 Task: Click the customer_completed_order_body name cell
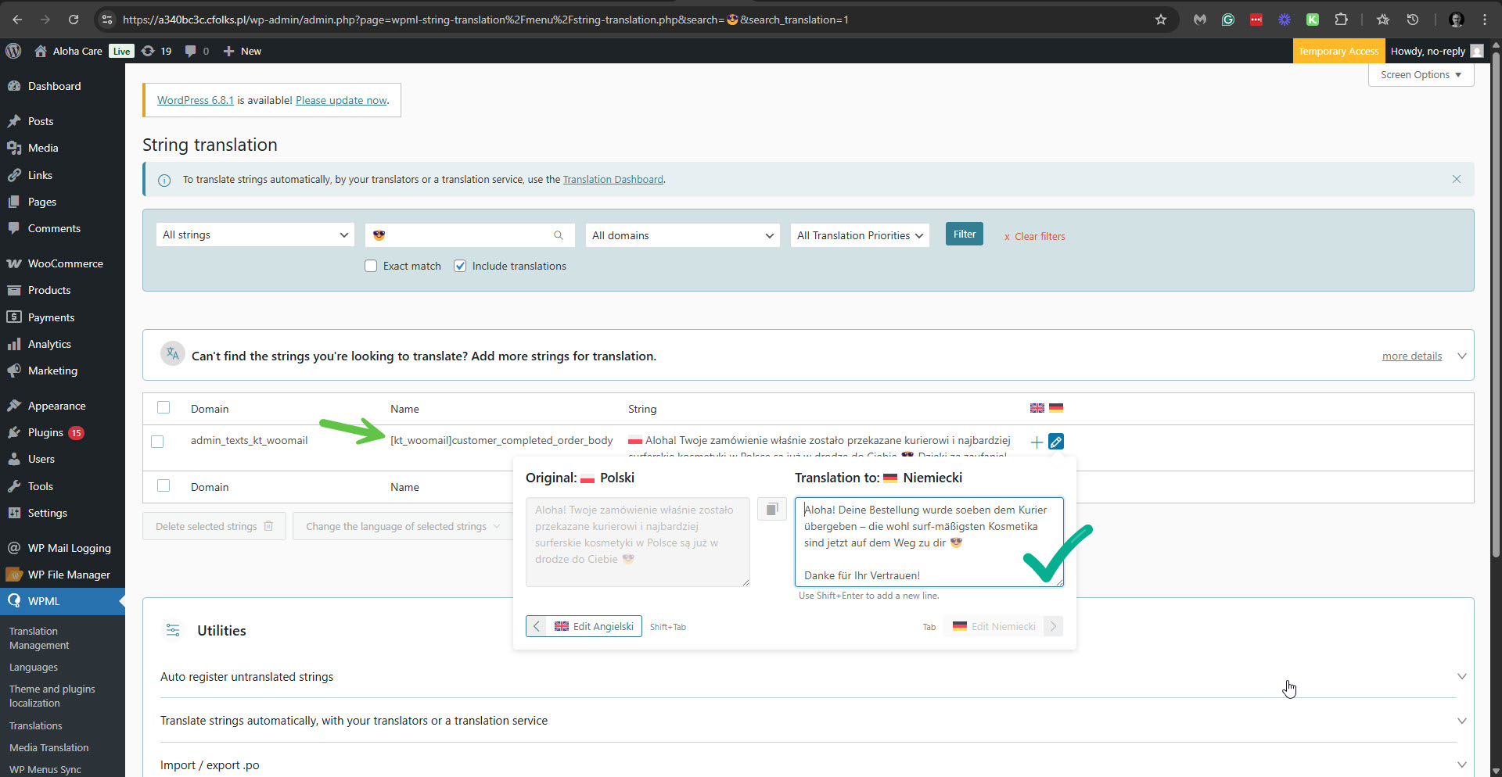point(501,440)
